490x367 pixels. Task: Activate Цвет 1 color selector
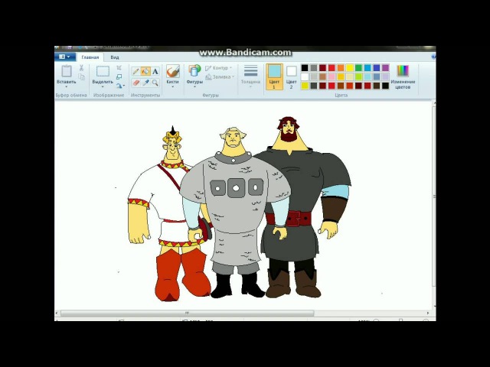point(274,76)
